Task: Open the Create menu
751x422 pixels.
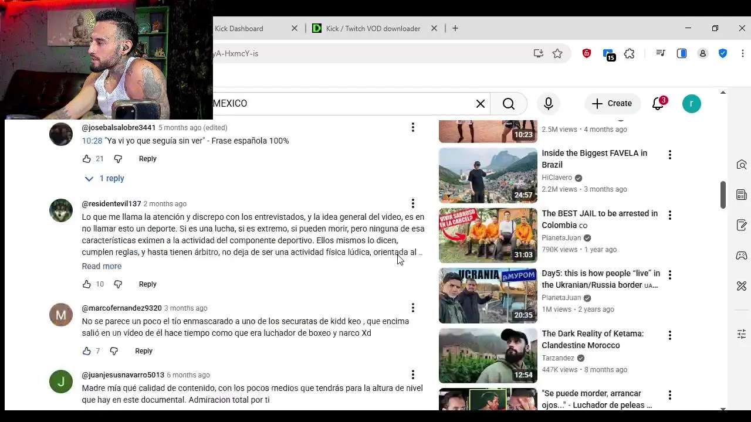Action: coord(612,104)
